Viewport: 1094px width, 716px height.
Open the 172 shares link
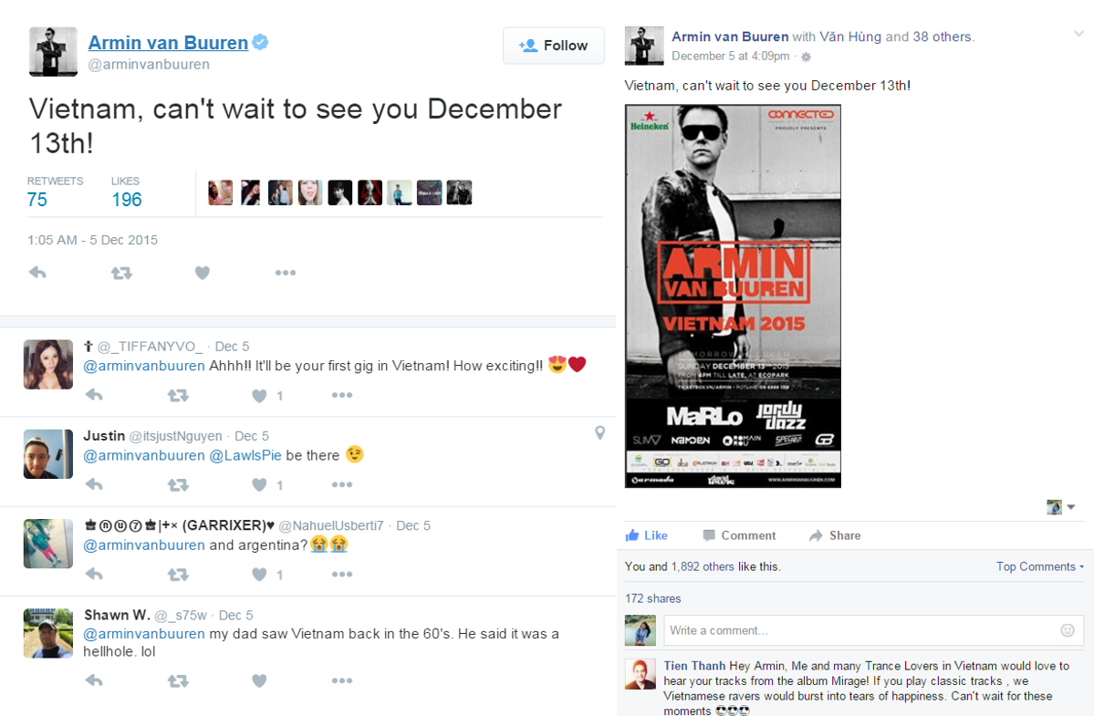pos(653,598)
